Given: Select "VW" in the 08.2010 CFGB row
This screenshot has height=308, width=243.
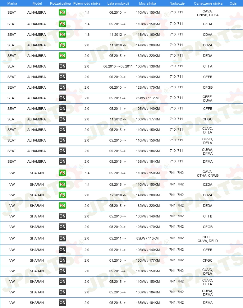Looking at the screenshot, I should 12,227.
